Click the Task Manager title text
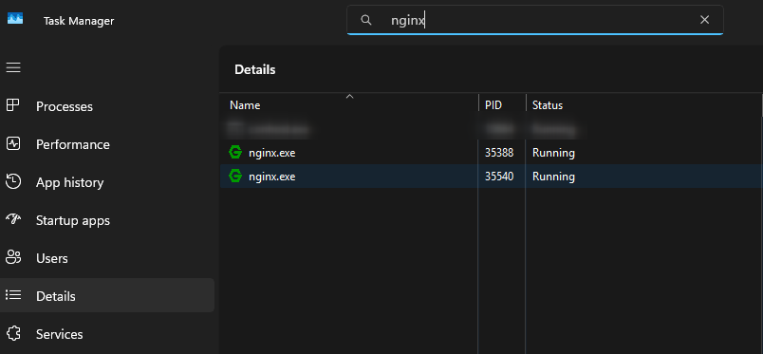 coord(79,21)
